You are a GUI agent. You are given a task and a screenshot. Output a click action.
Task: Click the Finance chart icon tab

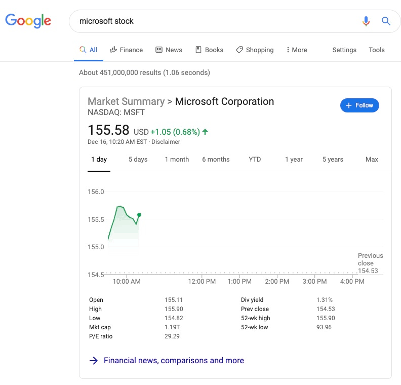click(127, 50)
